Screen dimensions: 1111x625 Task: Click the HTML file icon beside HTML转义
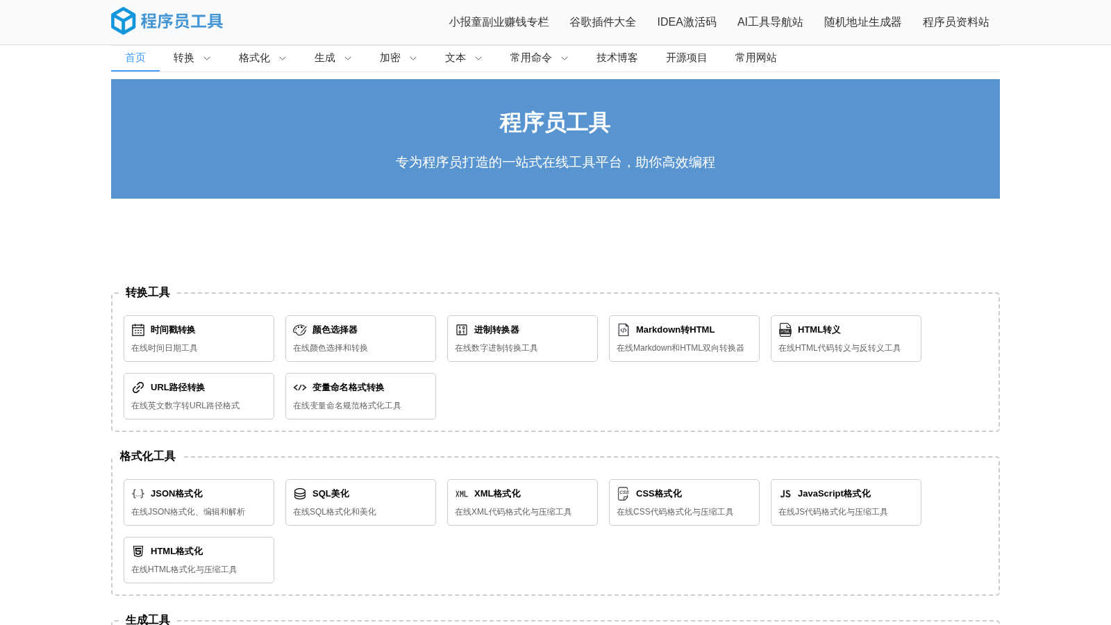click(x=785, y=330)
